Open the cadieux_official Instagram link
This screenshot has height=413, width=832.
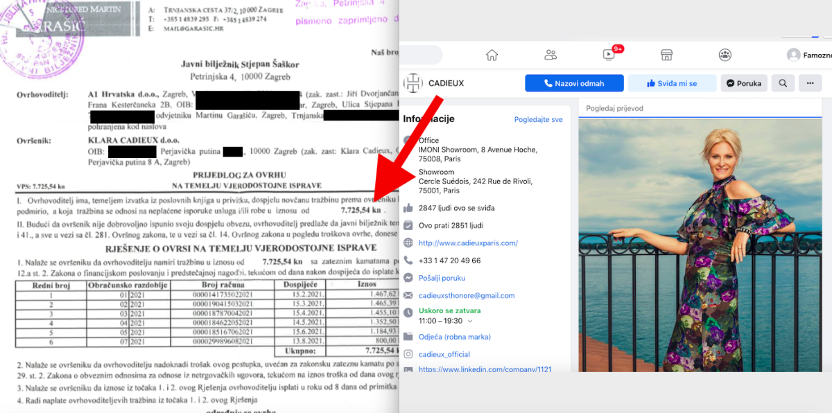click(444, 354)
